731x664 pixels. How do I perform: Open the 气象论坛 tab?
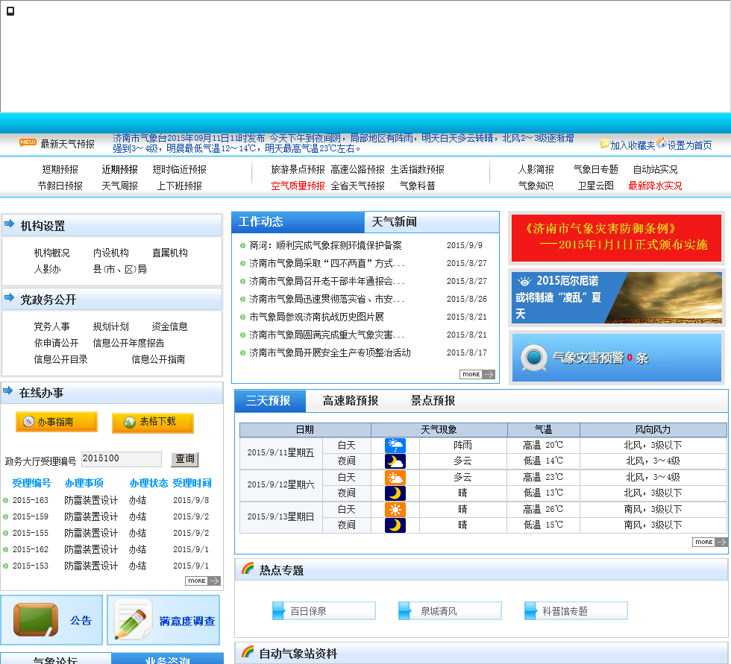(x=55, y=660)
